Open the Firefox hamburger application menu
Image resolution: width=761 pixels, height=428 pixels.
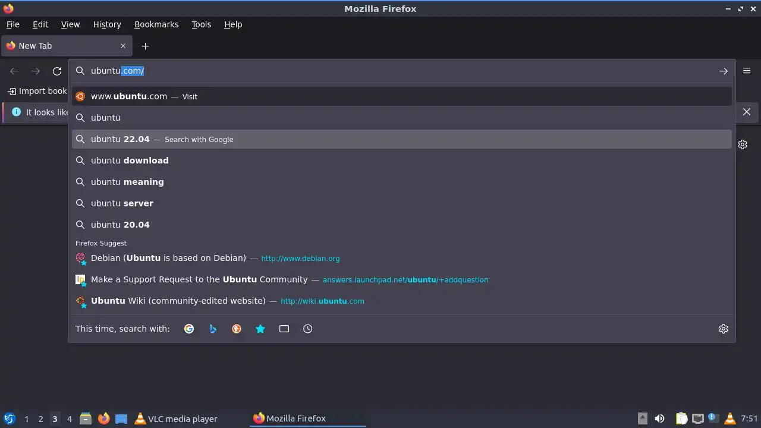pos(747,71)
